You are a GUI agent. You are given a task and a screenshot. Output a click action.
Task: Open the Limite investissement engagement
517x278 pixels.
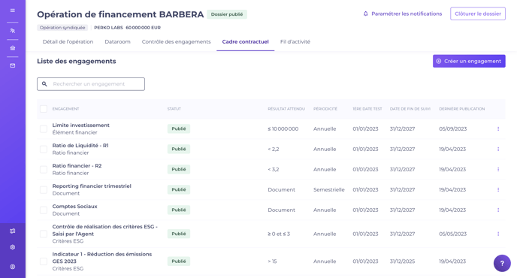point(81,125)
